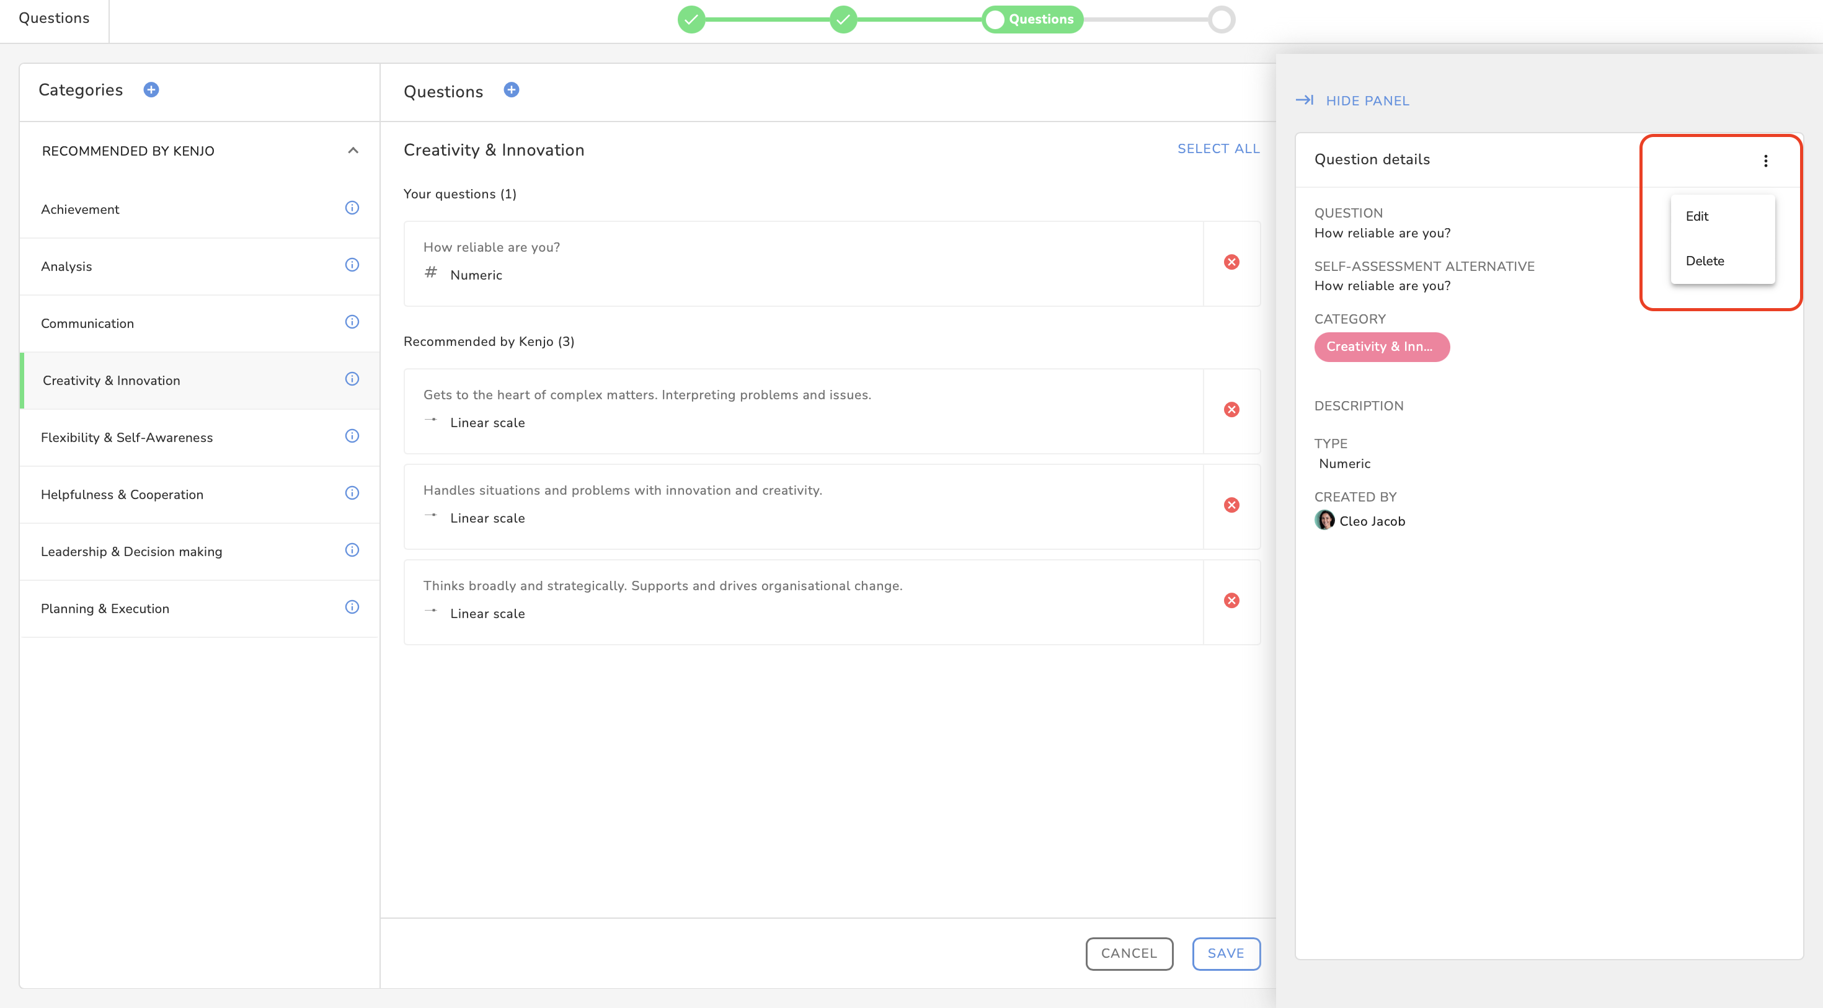Click info icon next to Planning & Execution

click(x=352, y=607)
